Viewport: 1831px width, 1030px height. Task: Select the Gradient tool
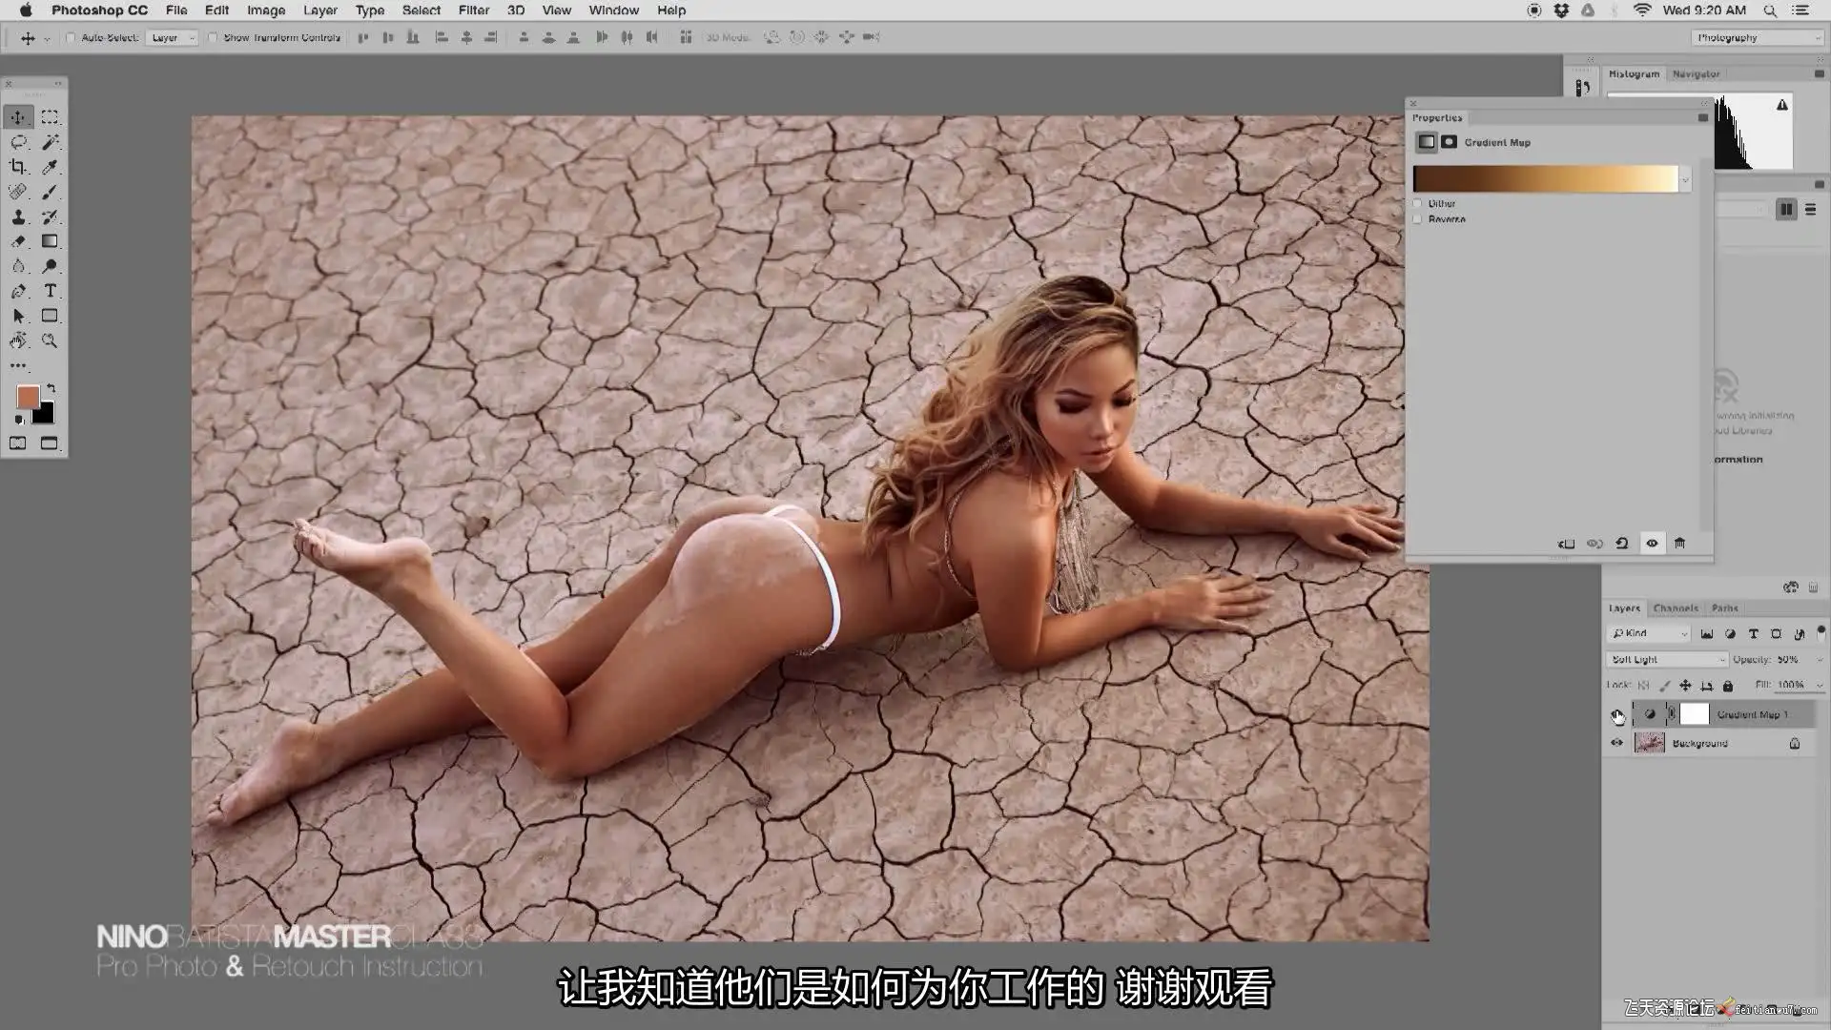tap(50, 241)
